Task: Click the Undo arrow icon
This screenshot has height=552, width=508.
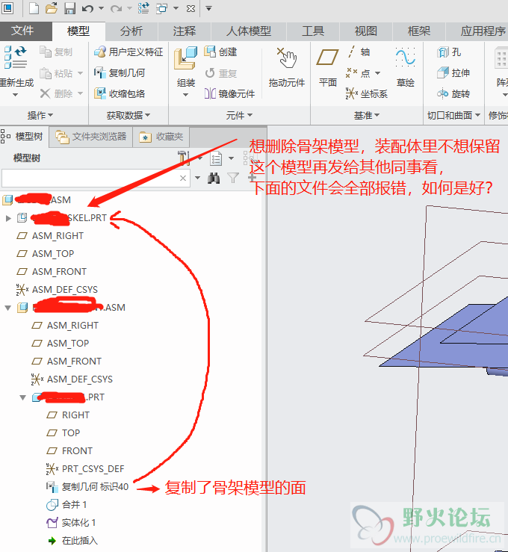Action: coord(87,8)
